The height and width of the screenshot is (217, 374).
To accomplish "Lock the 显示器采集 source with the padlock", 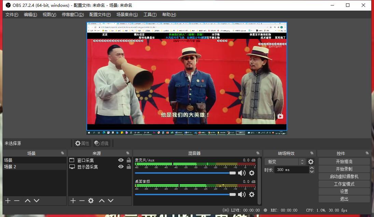I will (128, 167).
